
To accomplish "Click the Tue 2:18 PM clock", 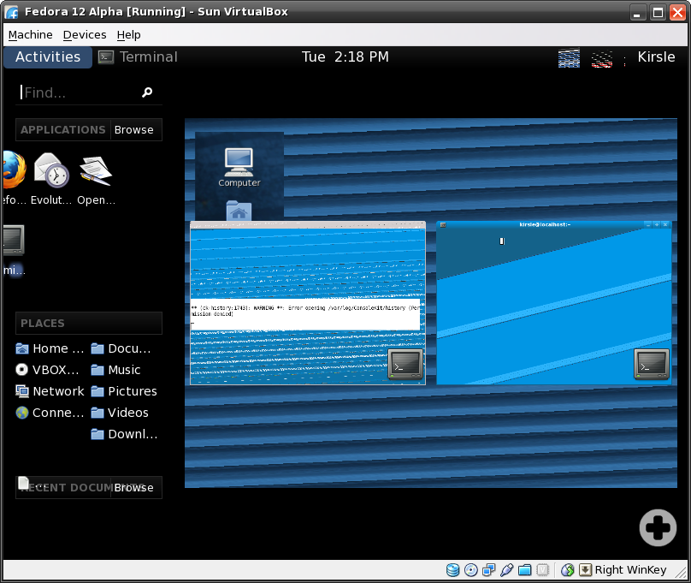I will point(345,57).
